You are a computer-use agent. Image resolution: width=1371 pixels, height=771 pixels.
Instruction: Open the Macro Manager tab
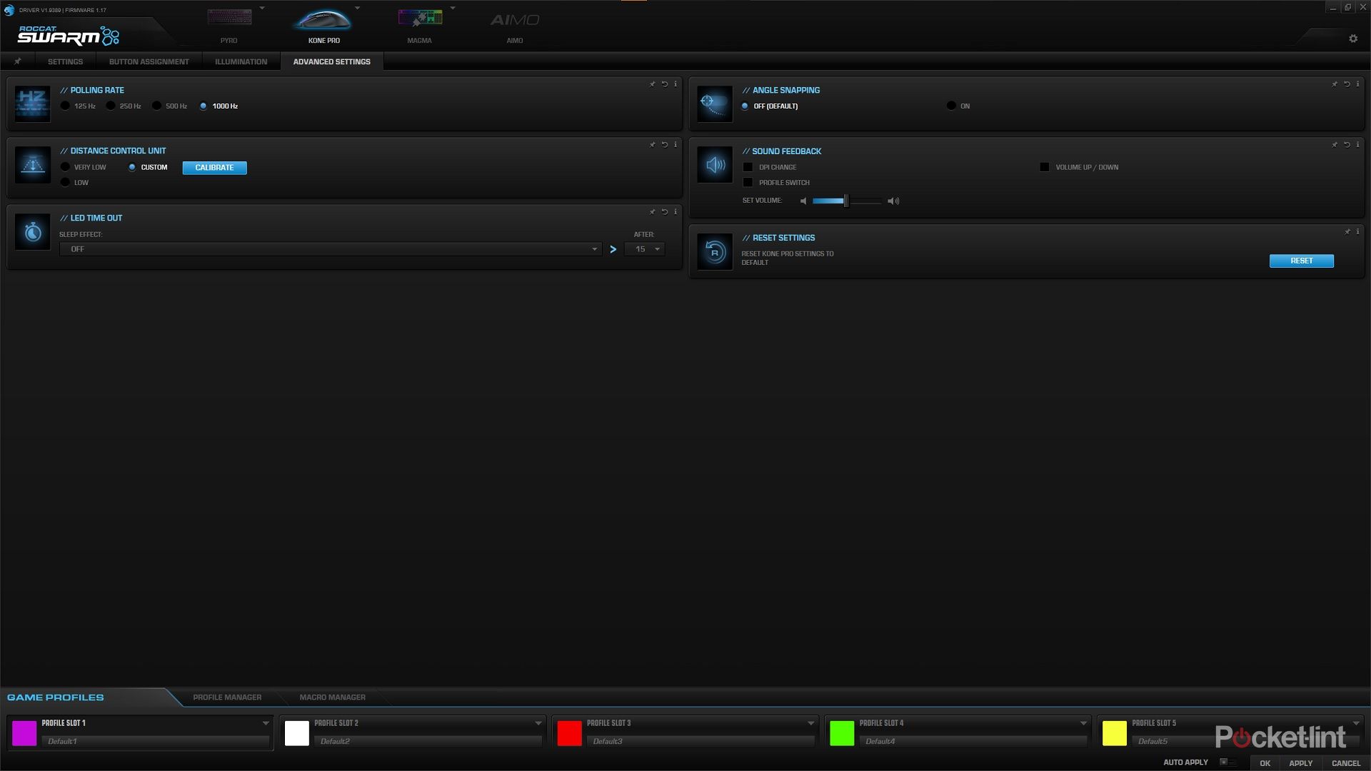[x=332, y=697]
